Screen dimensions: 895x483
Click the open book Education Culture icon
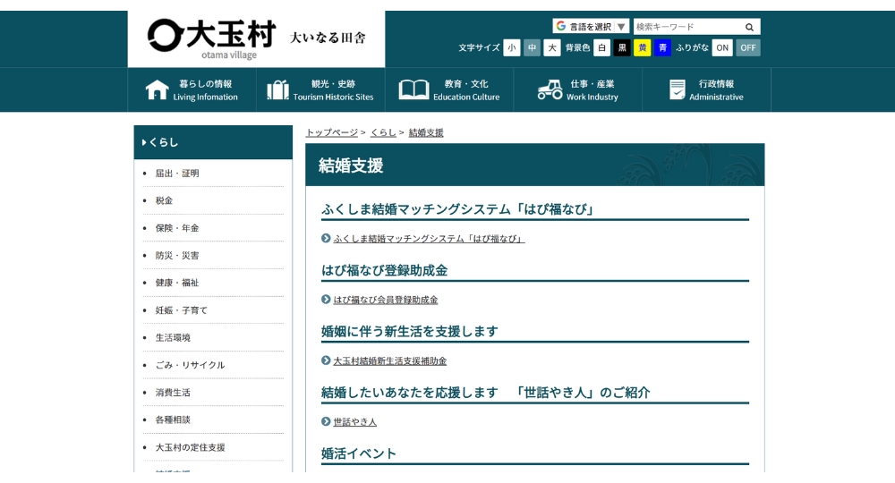(x=413, y=89)
